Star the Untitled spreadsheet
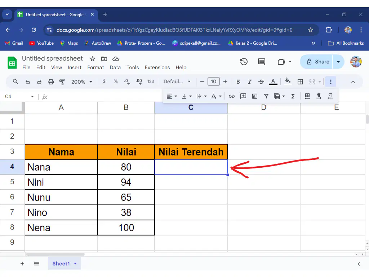The height and width of the screenshot is (277, 369). click(x=93, y=59)
